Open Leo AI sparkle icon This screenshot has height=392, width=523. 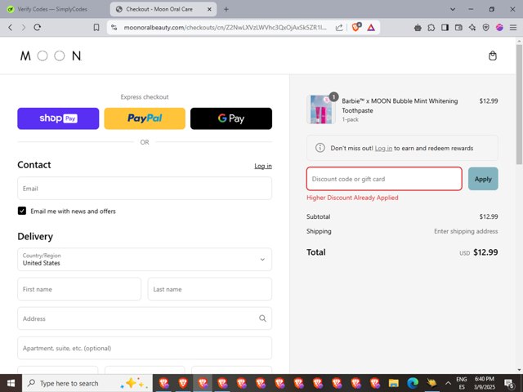coord(472,27)
